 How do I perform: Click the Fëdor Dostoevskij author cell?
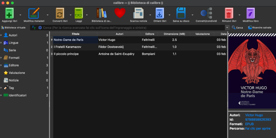119,47
